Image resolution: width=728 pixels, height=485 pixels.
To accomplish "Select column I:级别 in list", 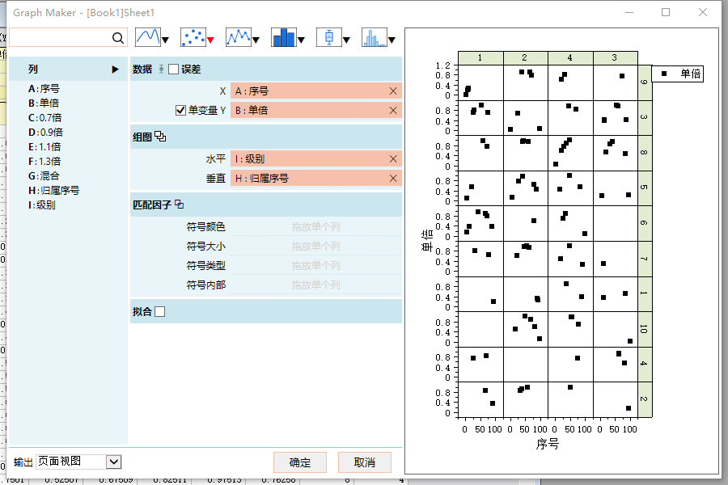I will (42, 205).
